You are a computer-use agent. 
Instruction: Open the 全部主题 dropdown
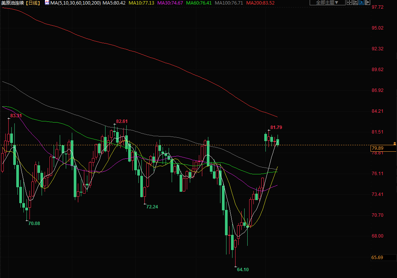(327, 3)
